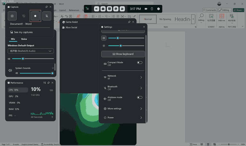Open the Game Bar settings gear
The height and width of the screenshot is (146, 246).
158,9
